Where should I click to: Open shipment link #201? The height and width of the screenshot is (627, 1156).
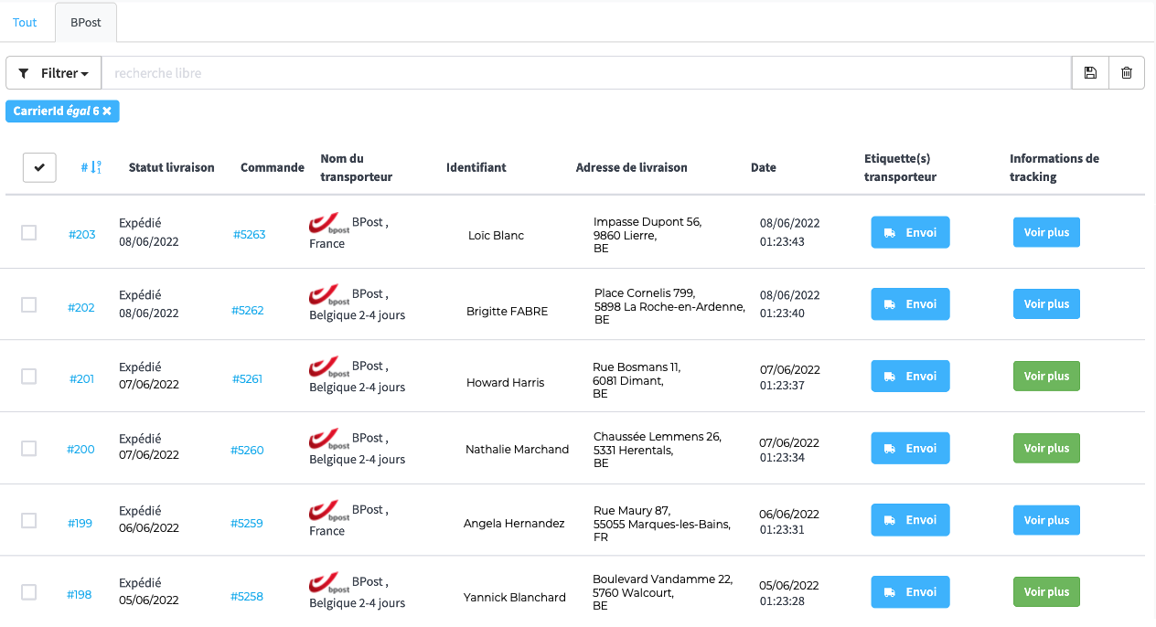click(81, 379)
